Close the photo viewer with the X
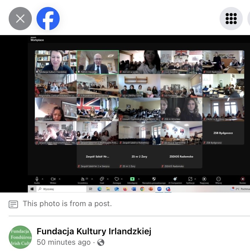 click(x=20, y=19)
